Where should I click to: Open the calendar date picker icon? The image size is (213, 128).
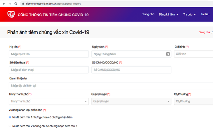pos(168,54)
